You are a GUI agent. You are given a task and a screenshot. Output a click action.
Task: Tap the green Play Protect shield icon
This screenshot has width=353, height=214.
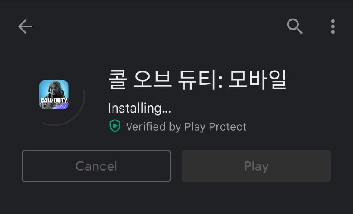click(x=115, y=126)
